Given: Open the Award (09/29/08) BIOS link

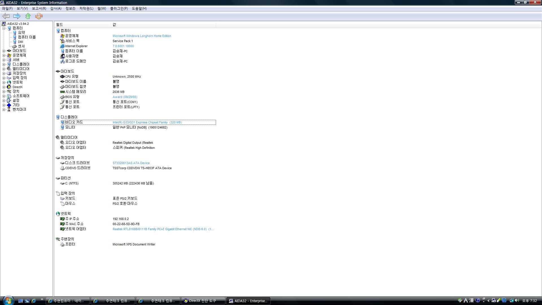Looking at the screenshot, I should [125, 97].
